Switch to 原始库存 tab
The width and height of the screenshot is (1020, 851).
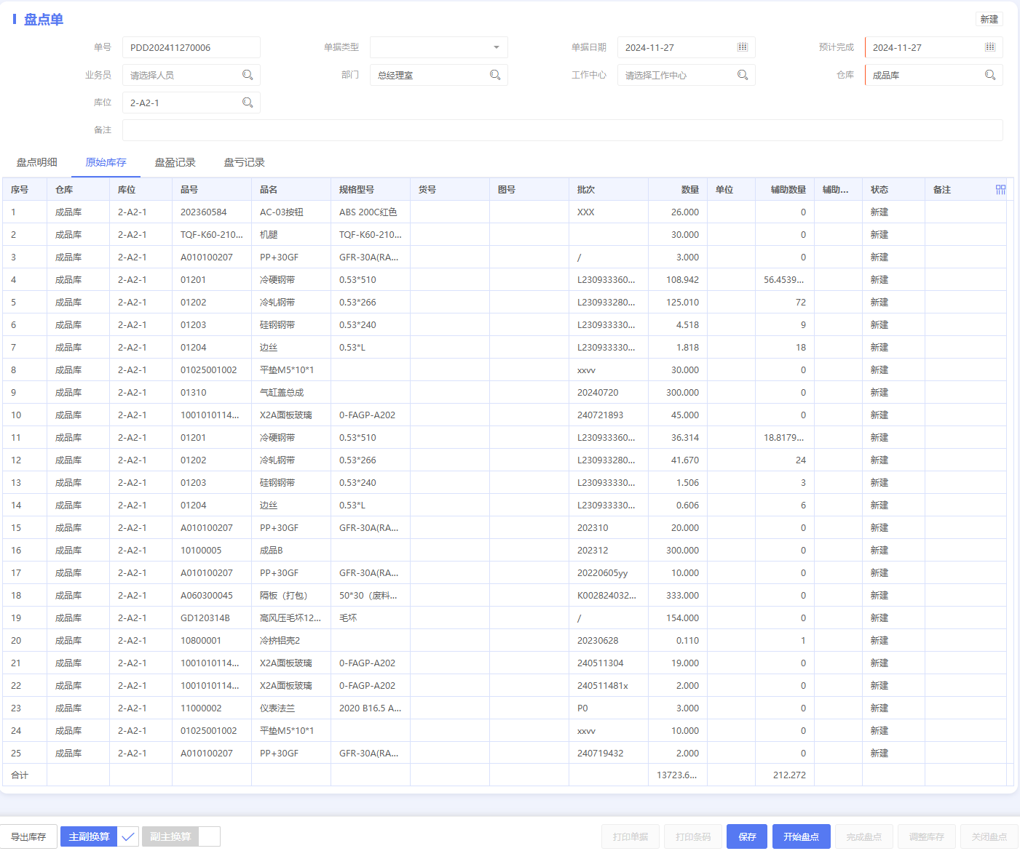coord(106,162)
